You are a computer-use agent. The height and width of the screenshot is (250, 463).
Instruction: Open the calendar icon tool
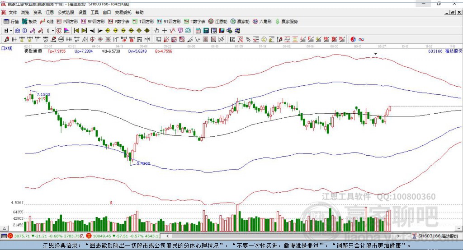[198, 31]
